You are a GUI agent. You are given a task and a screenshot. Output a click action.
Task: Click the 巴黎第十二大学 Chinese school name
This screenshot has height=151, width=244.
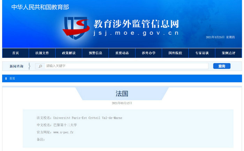(x=65, y=125)
